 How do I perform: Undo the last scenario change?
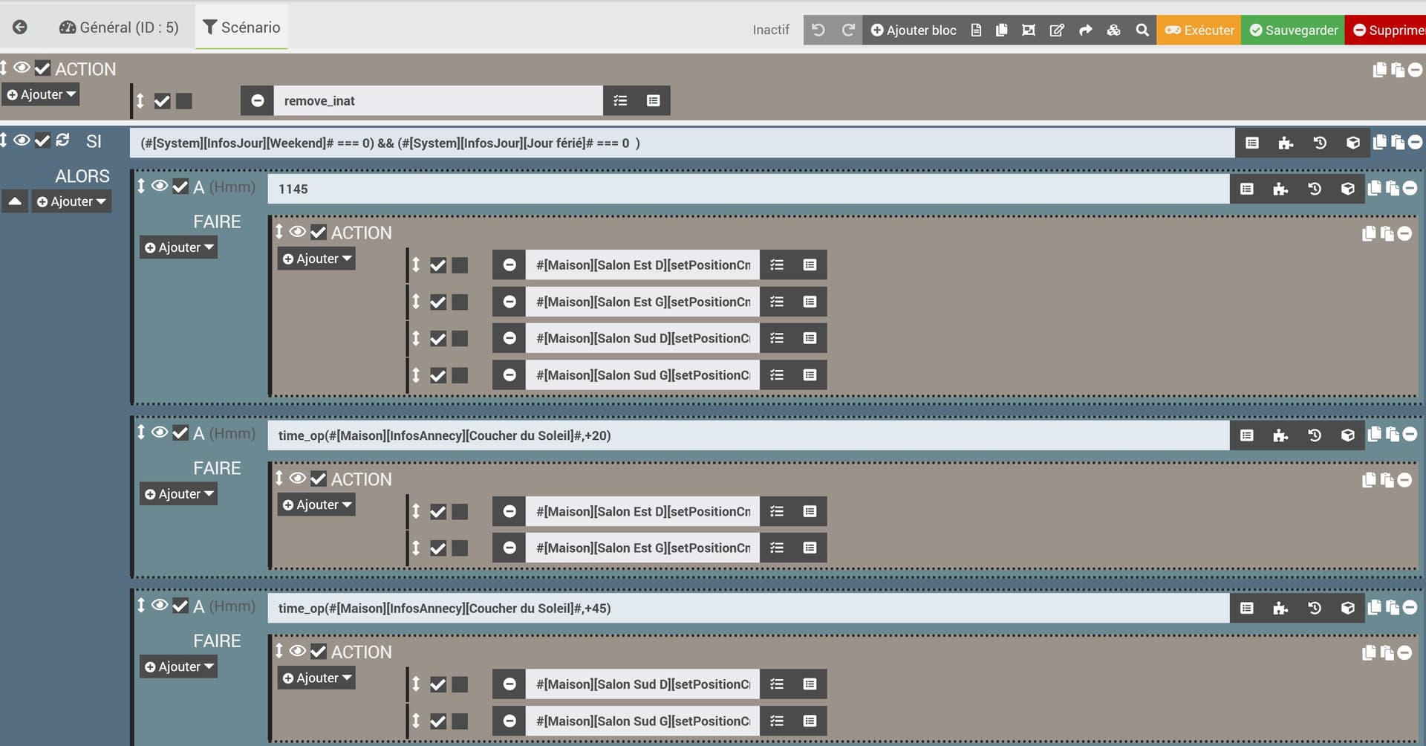tap(818, 30)
